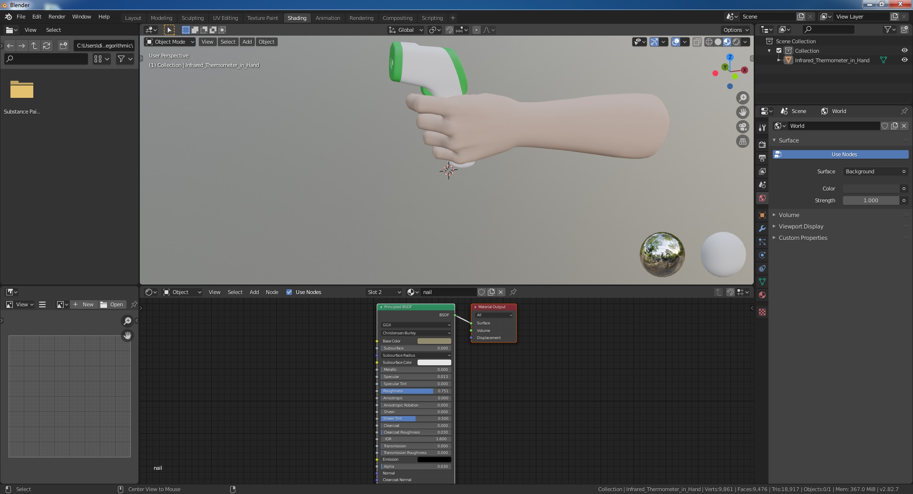
Task: Open the Global transform orientation dropdown
Action: click(406, 30)
